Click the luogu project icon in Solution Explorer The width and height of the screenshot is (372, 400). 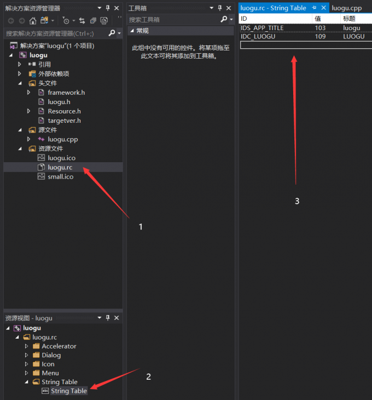[23, 55]
